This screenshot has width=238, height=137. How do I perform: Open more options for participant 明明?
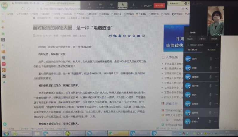coord(217,95)
